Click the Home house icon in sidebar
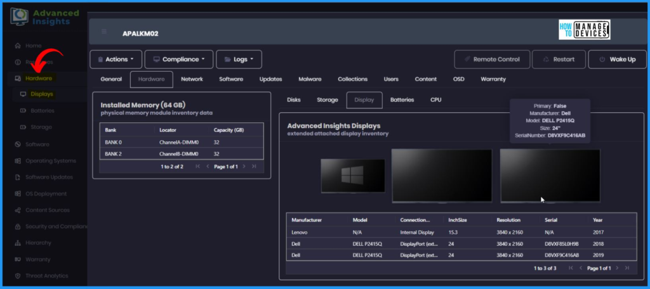The height and width of the screenshot is (289, 650). (x=17, y=46)
